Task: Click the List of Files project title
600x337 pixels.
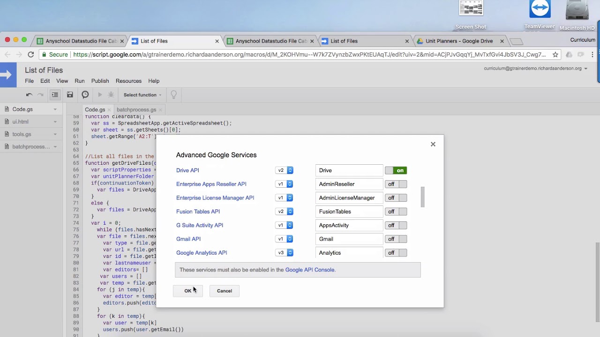Action: click(x=44, y=70)
